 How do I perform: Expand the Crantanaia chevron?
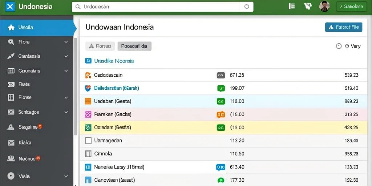(66, 56)
